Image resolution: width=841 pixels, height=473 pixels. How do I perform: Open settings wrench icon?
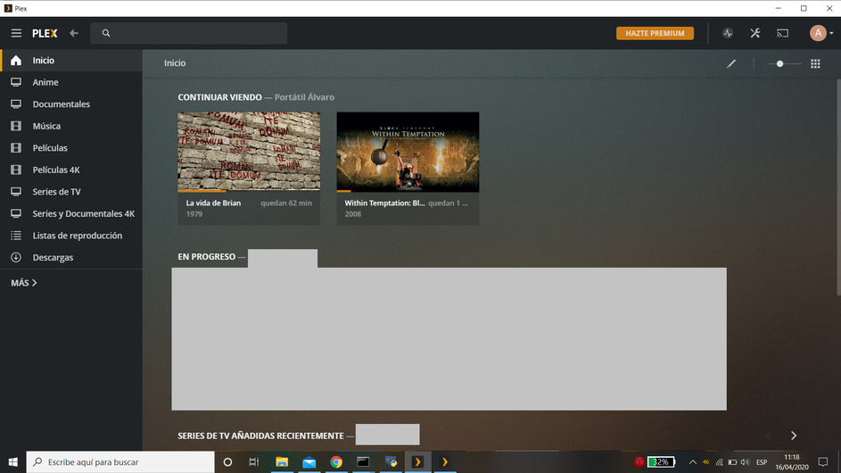[755, 33]
